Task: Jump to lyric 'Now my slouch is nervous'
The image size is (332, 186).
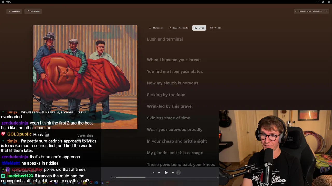Action: point(172,83)
